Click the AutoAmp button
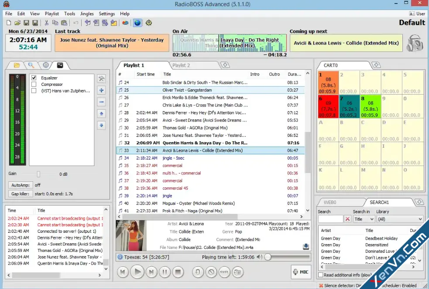The image size is (429, 289). pyautogui.click(x=21, y=185)
